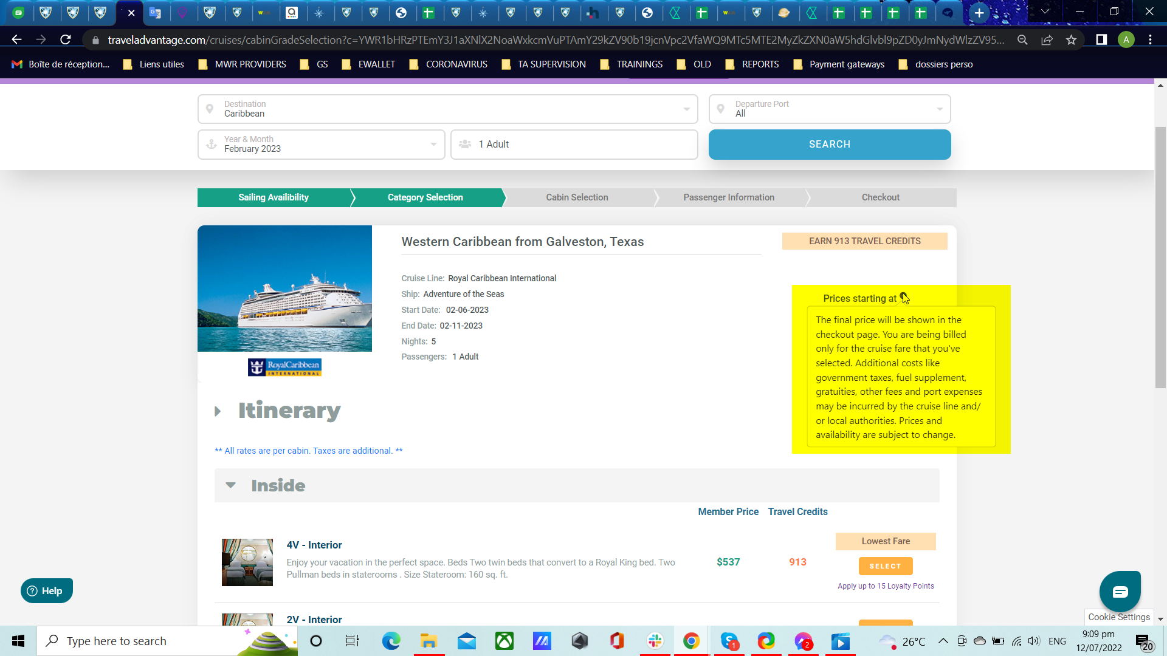Open Year & Month February 2023 dropdown
This screenshot has height=656, width=1167.
coord(321,145)
